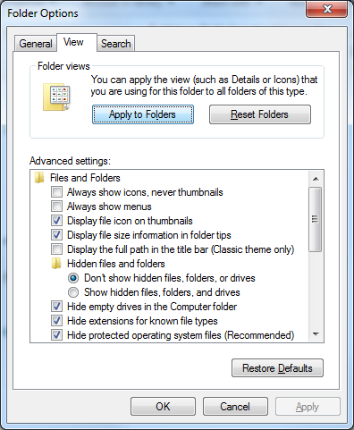Uncheck Display file icon on thumbnails
Screen dimensions: 354x430
coord(56,221)
